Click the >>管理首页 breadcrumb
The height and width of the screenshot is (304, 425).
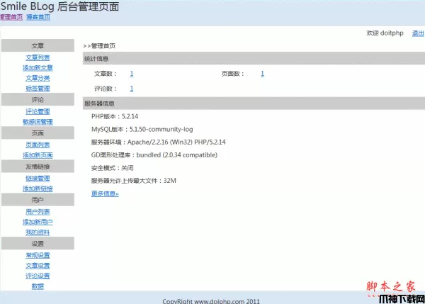(99, 46)
